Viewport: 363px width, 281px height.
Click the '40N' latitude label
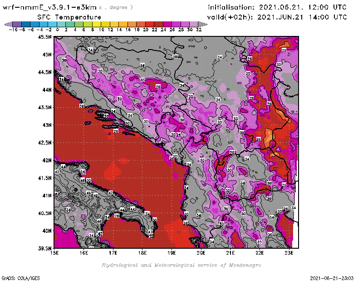[47, 231]
